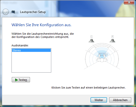The width and height of the screenshot is (136, 107).
Task: Click the left (L) speaker icon
Action: (x=91, y=41)
